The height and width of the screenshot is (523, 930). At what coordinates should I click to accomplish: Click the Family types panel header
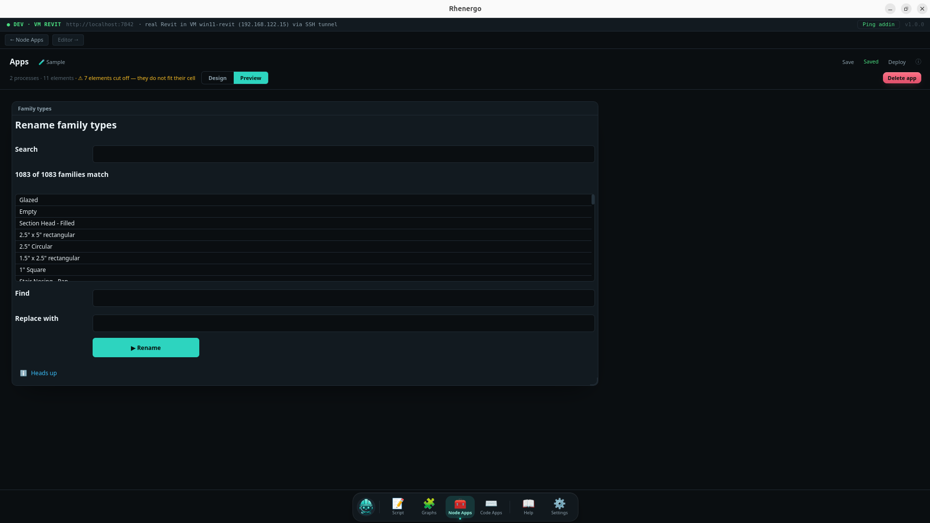pos(305,109)
